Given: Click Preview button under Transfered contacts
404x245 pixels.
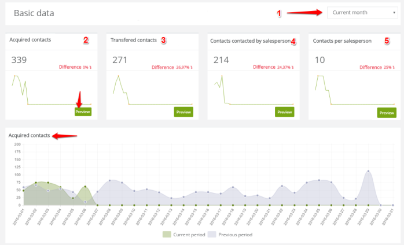Looking at the screenshot, I should point(183,112).
